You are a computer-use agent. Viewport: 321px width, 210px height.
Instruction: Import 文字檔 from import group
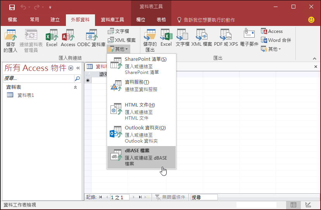(x=119, y=31)
